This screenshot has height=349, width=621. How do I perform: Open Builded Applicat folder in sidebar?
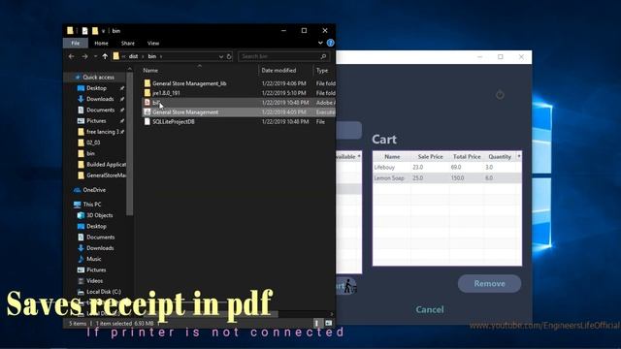coord(106,164)
